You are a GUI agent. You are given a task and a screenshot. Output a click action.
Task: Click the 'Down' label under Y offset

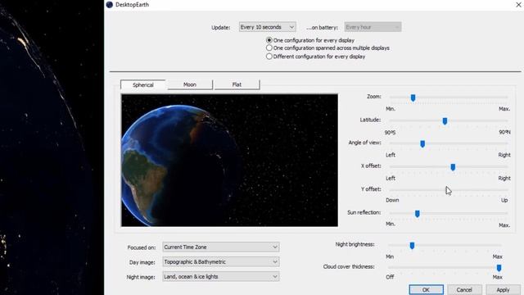pos(392,200)
